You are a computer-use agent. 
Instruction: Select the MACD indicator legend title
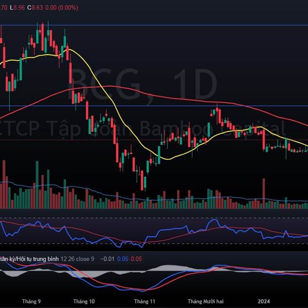(29, 259)
